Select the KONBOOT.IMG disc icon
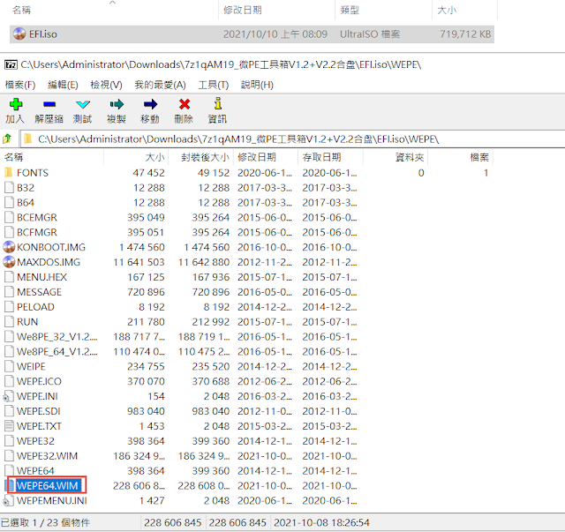This screenshot has height=532, width=565. pyautogui.click(x=9, y=247)
